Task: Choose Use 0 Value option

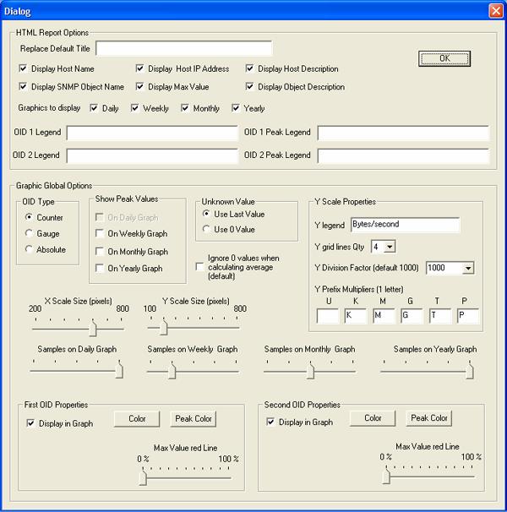Action: click(206, 230)
